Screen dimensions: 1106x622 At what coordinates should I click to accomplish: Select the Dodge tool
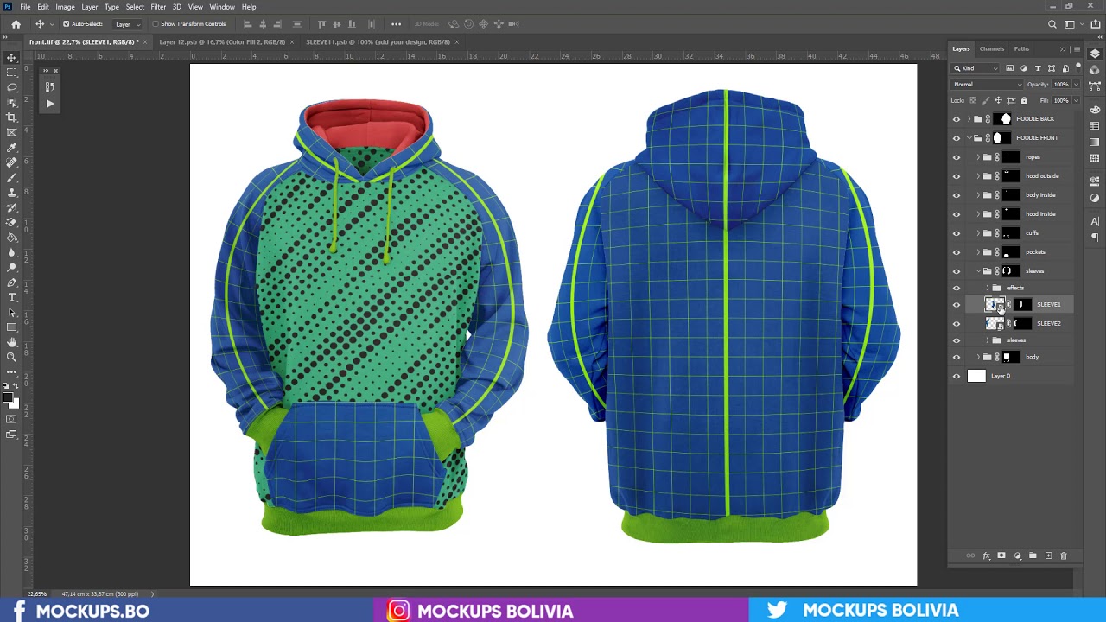point(11,267)
